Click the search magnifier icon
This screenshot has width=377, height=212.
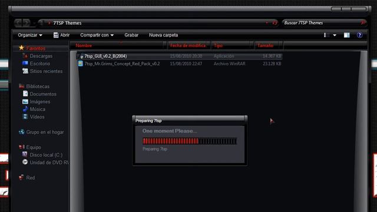pyautogui.click(x=363, y=22)
